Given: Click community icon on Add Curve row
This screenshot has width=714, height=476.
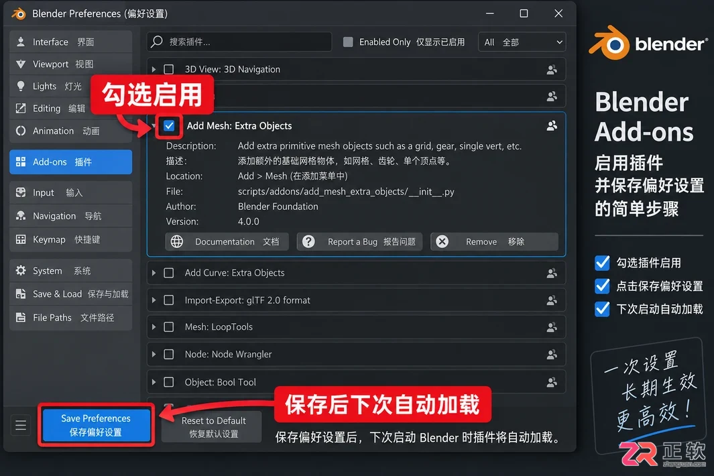Looking at the screenshot, I should click(552, 273).
